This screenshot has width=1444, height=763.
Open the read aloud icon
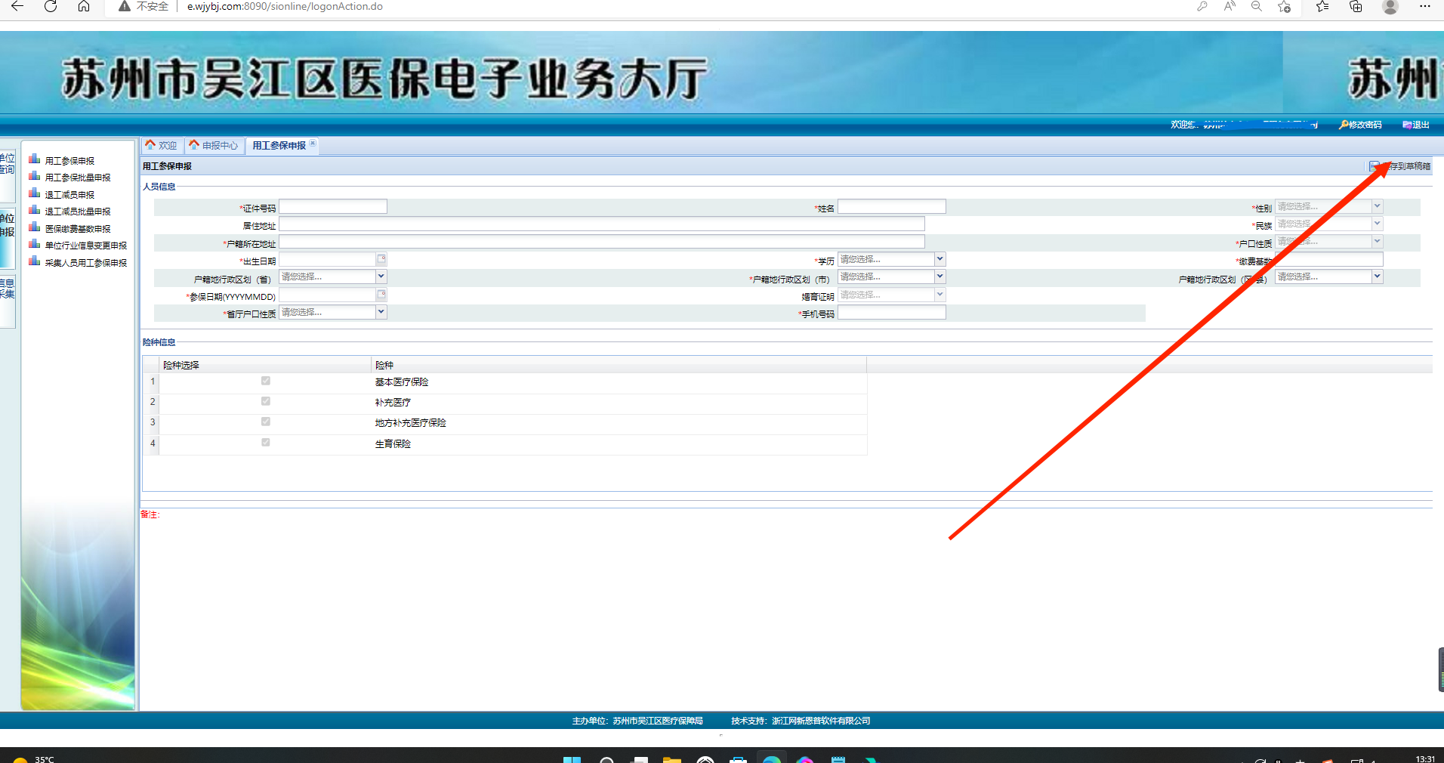pos(1230,6)
